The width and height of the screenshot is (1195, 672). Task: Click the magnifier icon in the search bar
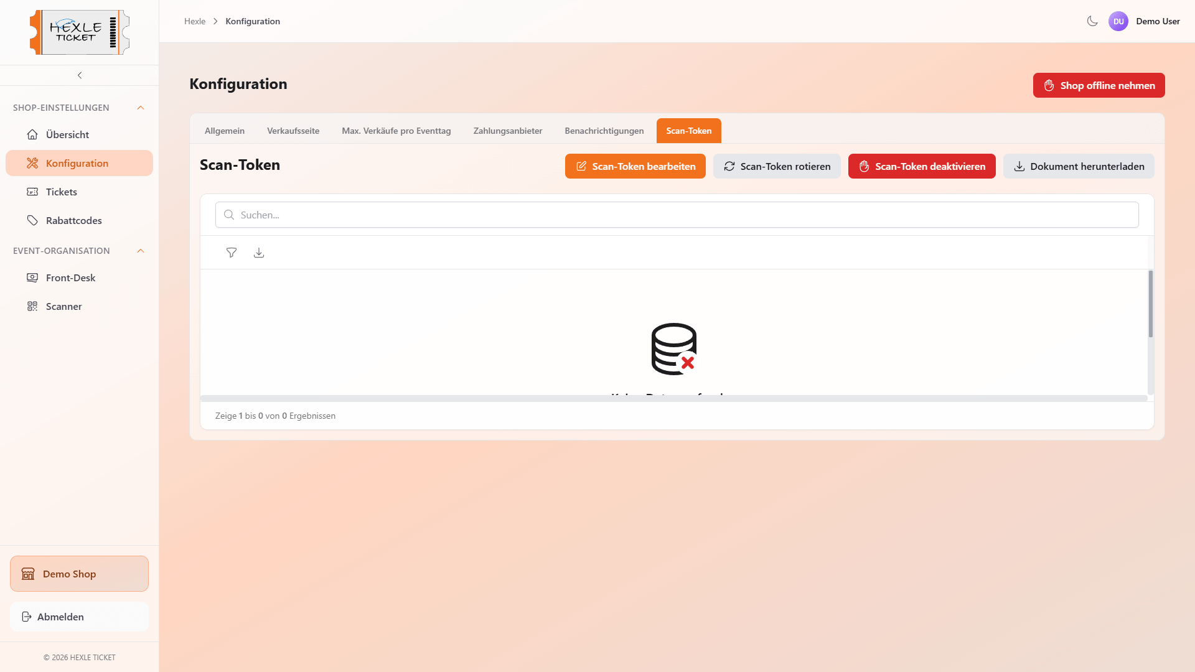(x=228, y=215)
